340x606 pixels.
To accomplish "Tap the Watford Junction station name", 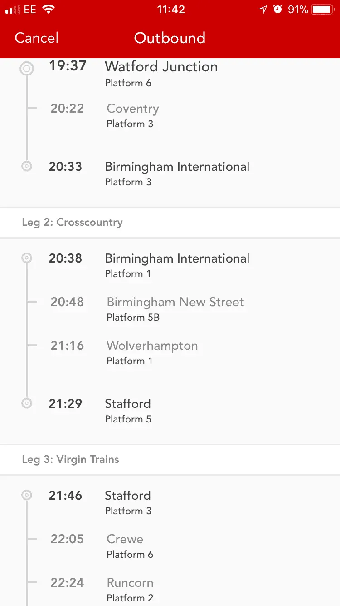I will [161, 67].
